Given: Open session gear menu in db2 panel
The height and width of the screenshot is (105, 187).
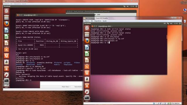Looking at the screenshot, I should [x=180, y=23].
